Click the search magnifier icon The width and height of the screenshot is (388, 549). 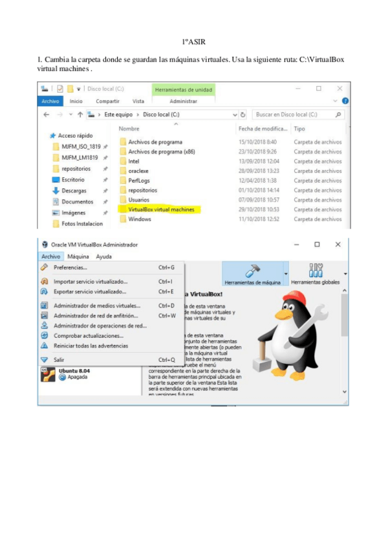(x=338, y=115)
